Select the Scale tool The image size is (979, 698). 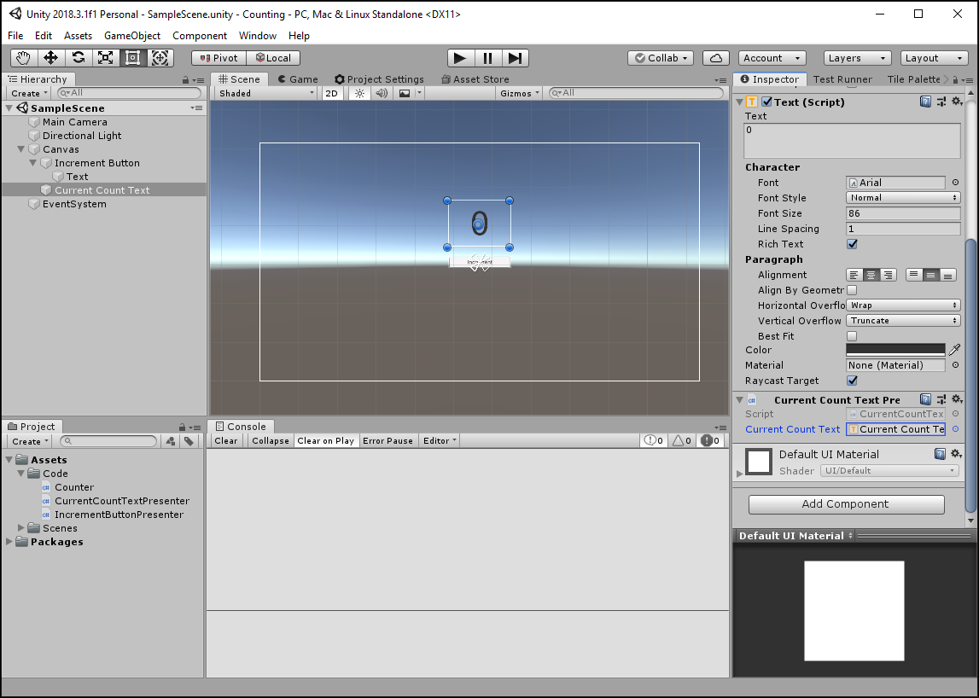tap(106, 58)
